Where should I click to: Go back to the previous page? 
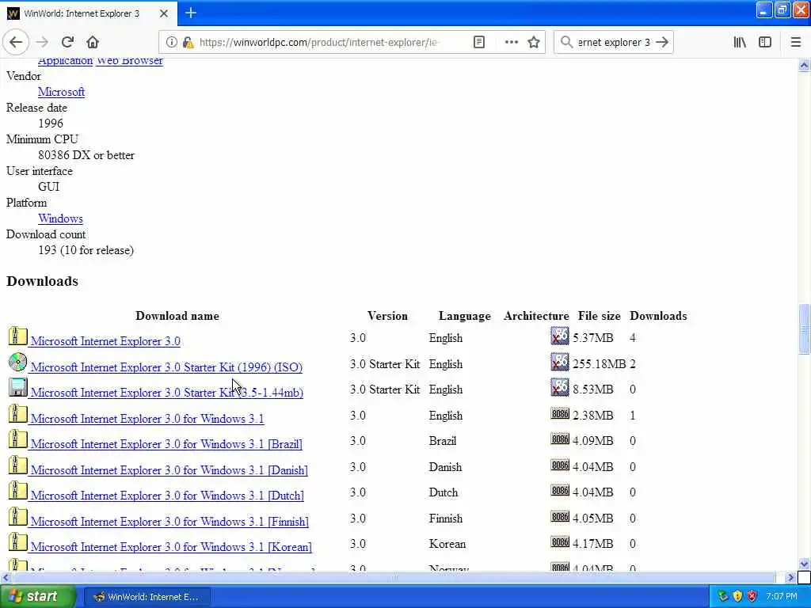tap(16, 43)
